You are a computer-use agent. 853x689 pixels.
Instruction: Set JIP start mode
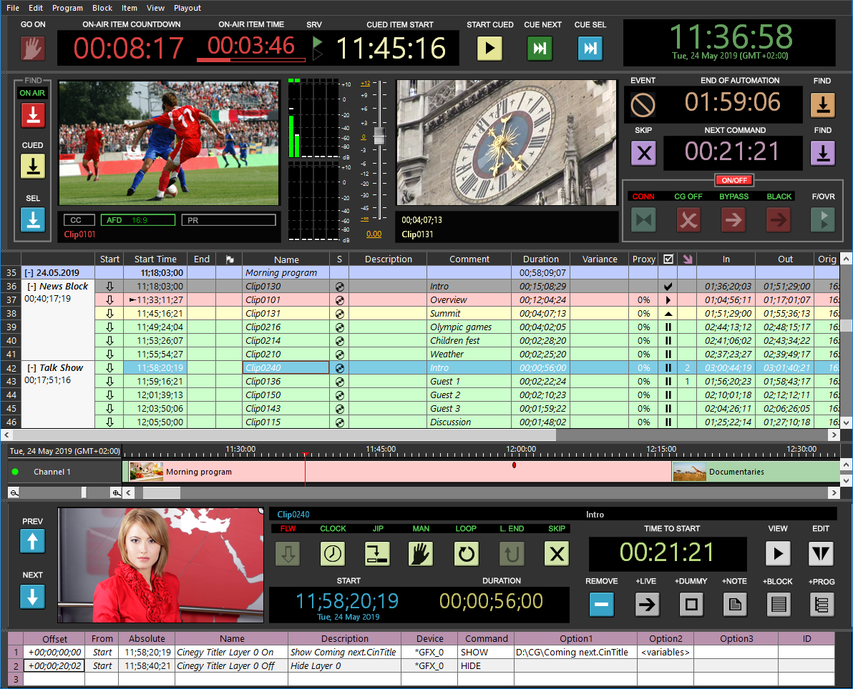[x=378, y=554]
